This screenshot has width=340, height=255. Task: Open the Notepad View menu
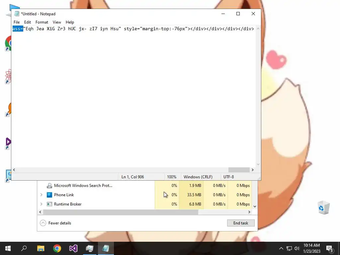coord(57,22)
